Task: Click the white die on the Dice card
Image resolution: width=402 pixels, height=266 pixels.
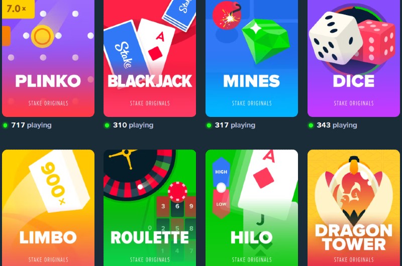Action: tap(335, 38)
